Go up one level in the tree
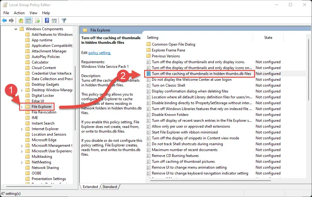This screenshot has height=197, width=312. (x=21, y=20)
